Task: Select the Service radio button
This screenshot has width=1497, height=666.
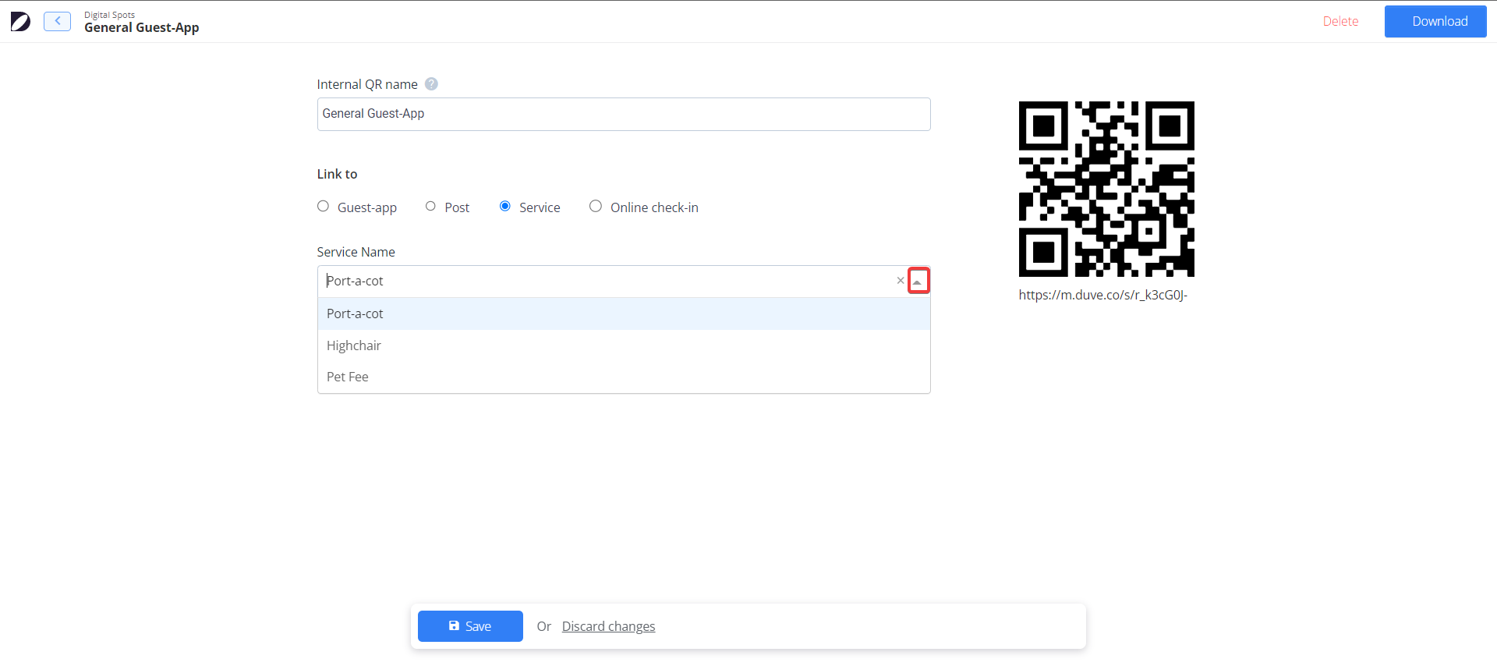Action: pyautogui.click(x=505, y=206)
